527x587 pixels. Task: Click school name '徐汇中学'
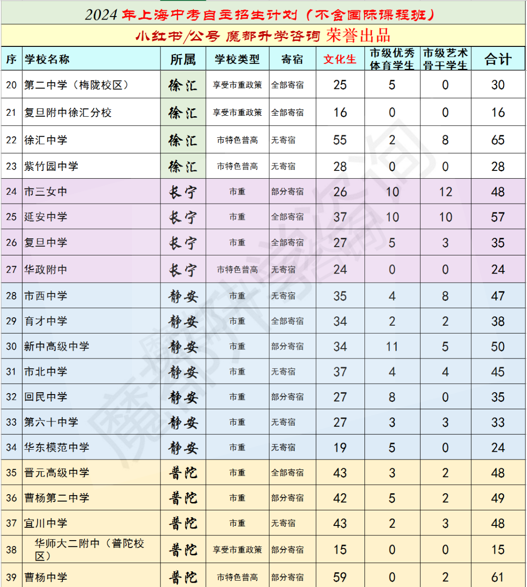[x=46, y=140]
